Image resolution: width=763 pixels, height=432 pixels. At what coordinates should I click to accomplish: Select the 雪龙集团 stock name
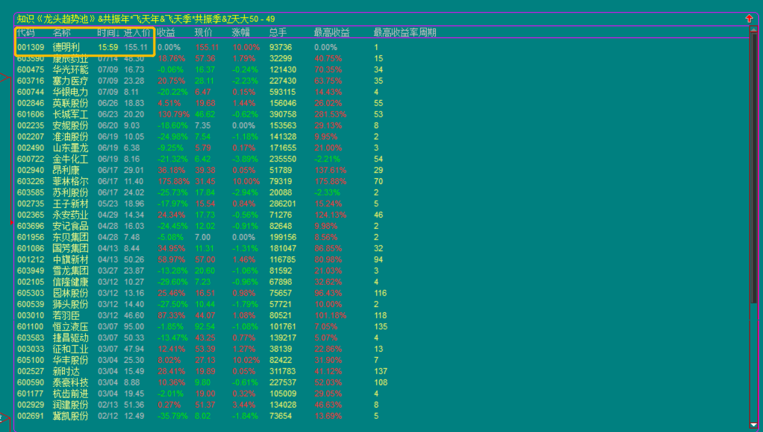tap(70, 271)
